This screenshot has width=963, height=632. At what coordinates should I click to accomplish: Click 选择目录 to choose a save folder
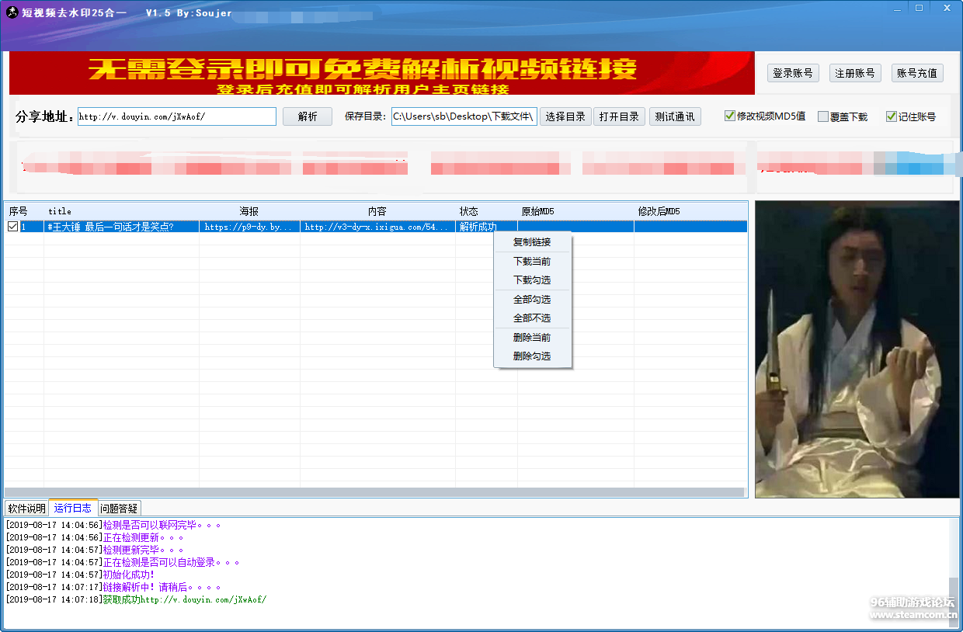565,116
